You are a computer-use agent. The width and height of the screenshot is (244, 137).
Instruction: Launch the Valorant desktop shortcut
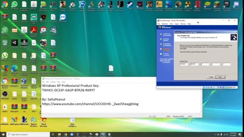point(140,4)
